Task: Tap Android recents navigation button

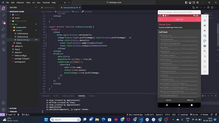Action: coord(192,105)
